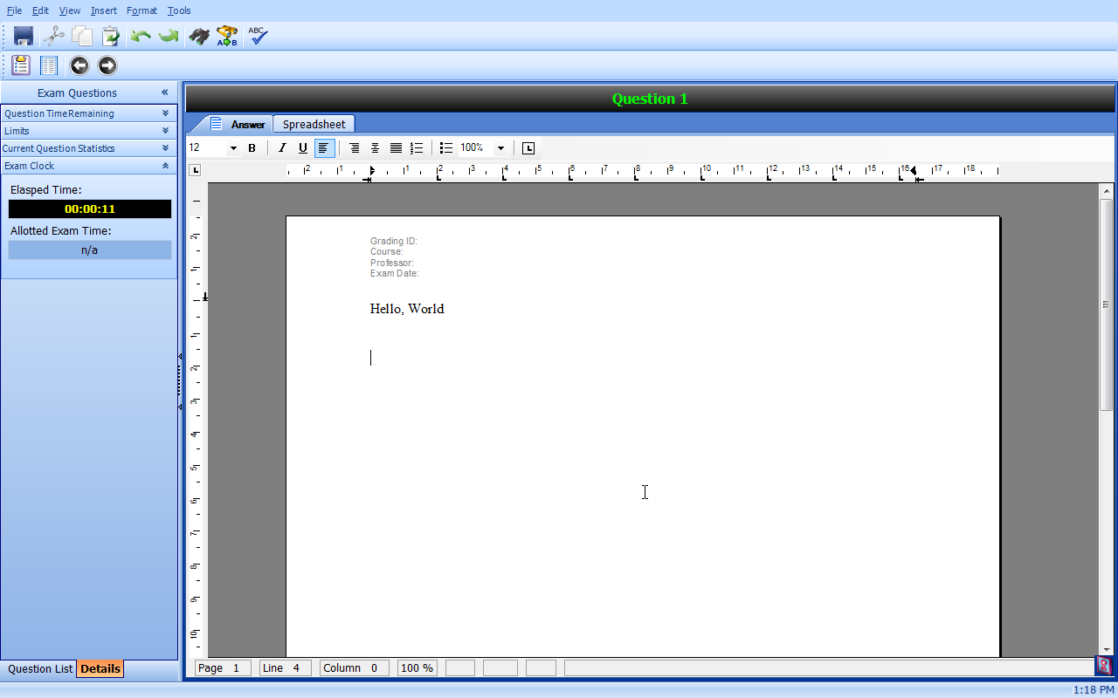Viewport: 1118px width, 698px height.
Task: Expand Question Time Remaining section
Action: click(x=165, y=113)
